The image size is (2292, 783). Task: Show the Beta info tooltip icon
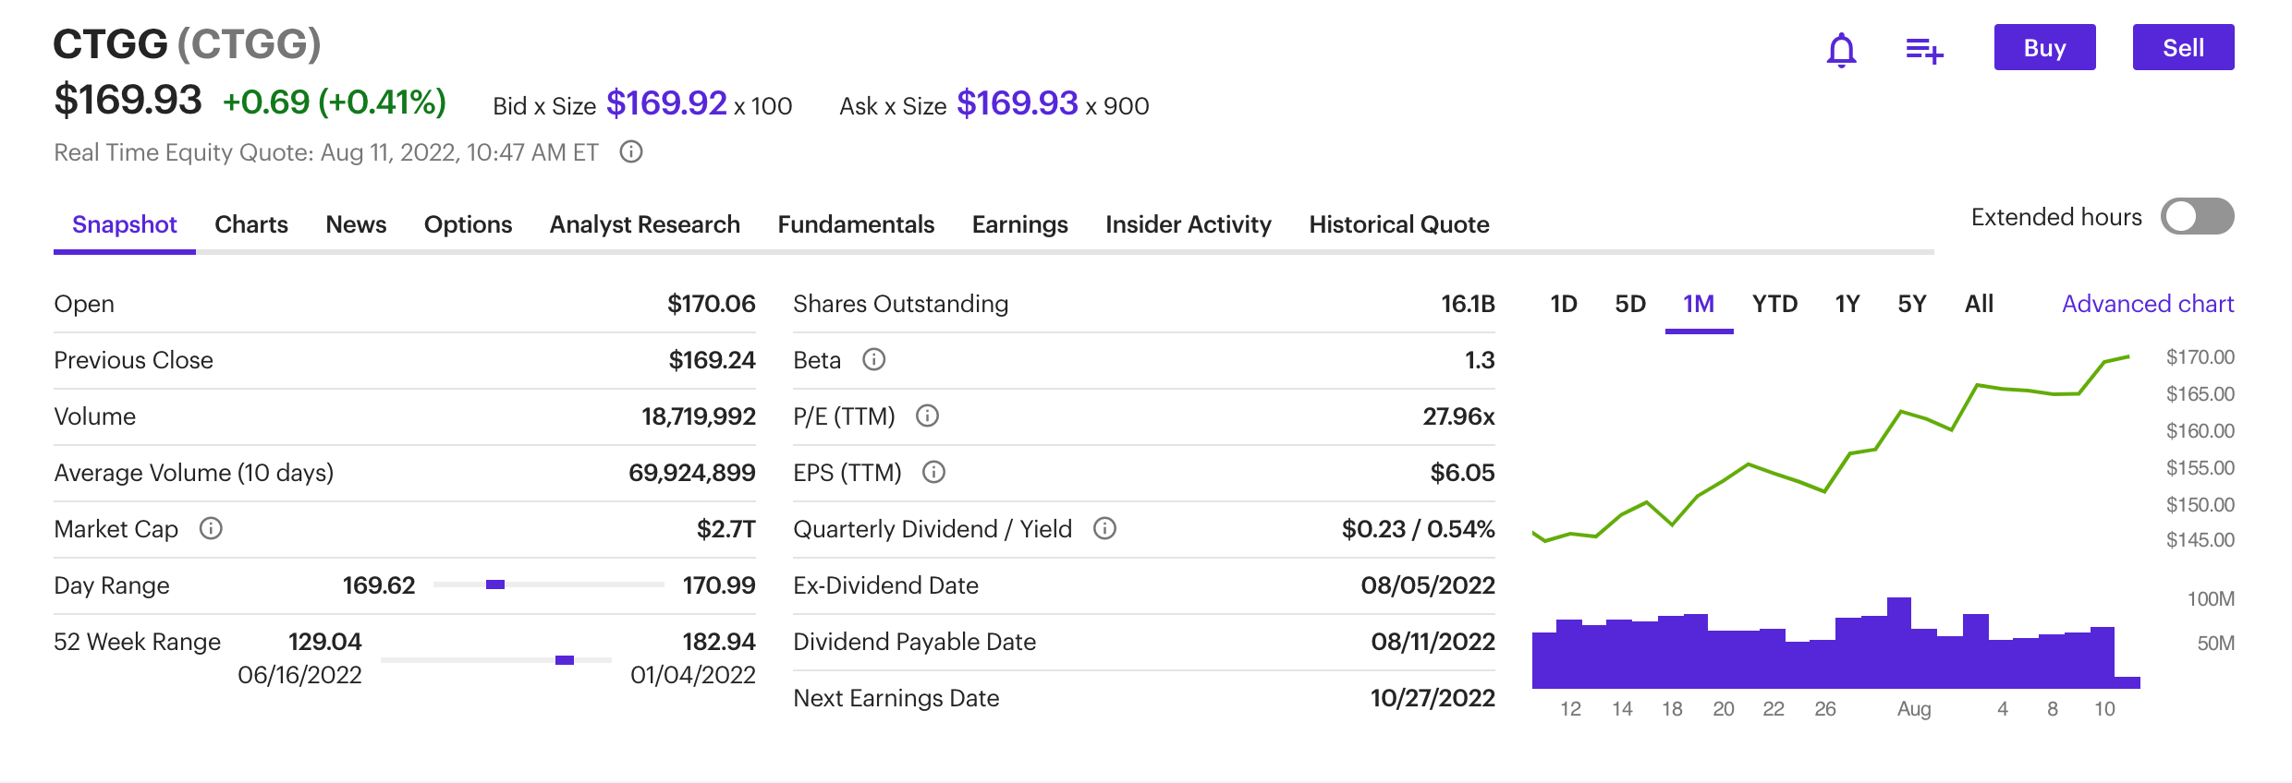point(873,359)
